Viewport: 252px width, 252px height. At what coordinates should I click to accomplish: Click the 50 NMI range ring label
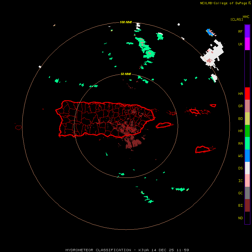coord(126,74)
